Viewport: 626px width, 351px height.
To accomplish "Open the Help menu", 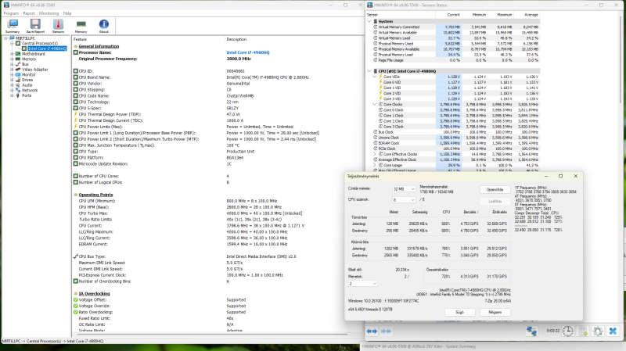I will [67, 13].
